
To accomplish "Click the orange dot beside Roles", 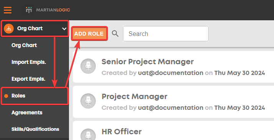I will 6,96.
